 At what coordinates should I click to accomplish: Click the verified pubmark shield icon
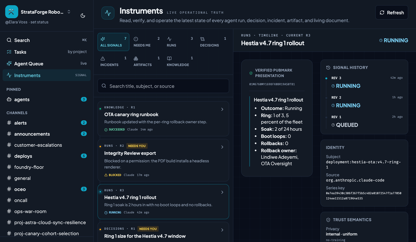click(x=251, y=73)
